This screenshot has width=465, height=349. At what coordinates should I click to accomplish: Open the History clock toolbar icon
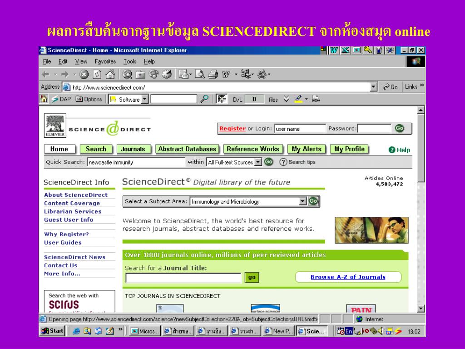(x=167, y=74)
